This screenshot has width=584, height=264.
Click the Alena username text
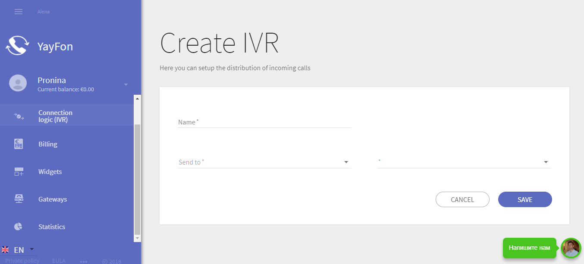44,12
